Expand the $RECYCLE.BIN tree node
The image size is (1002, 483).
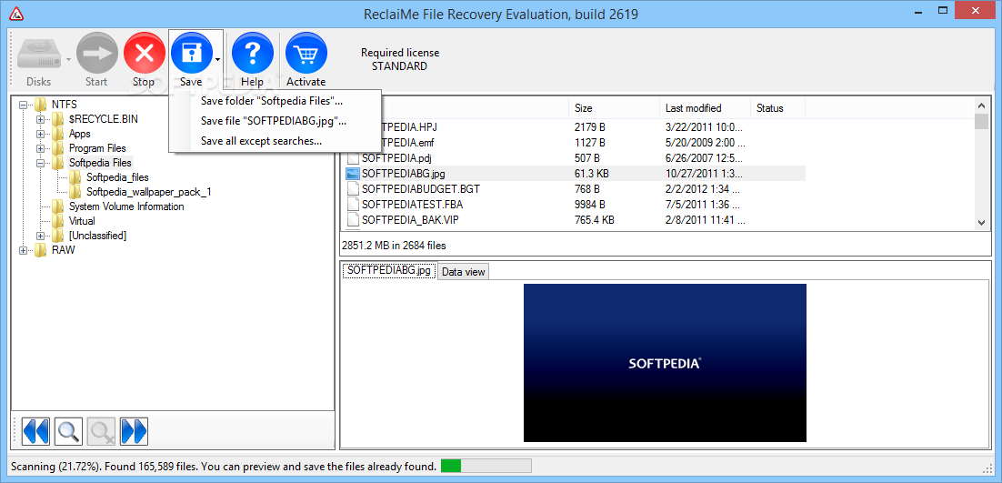(41, 119)
